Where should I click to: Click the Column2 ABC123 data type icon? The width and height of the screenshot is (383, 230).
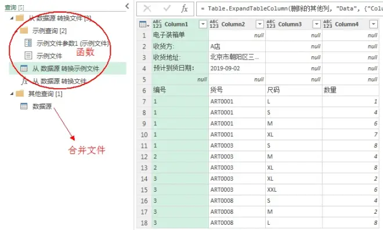[214, 24]
